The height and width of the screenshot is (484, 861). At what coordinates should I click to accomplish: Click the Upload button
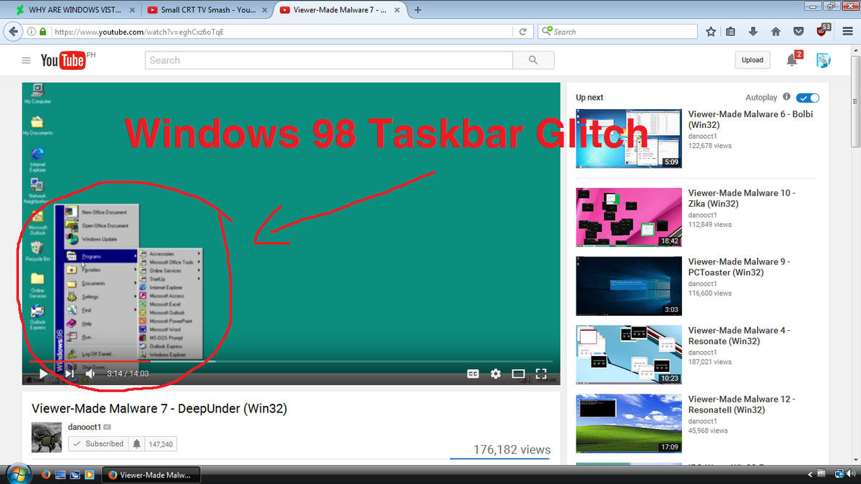(752, 59)
